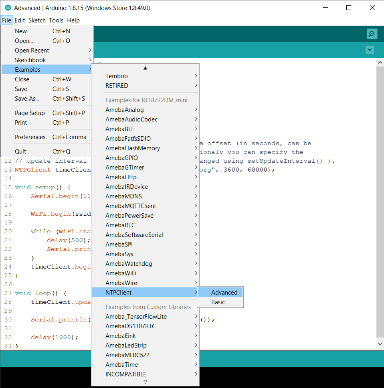Expand the AmebaAudioCodec examples
Viewport: 384px width, 388px height.
145,119
